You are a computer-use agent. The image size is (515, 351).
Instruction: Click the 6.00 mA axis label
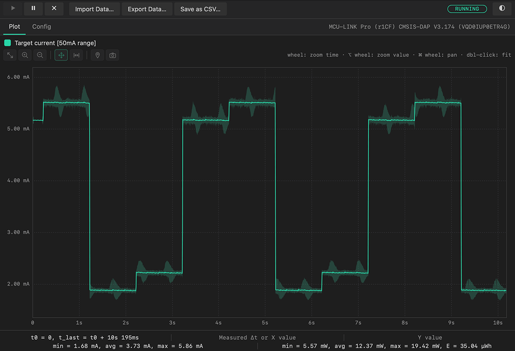click(x=18, y=77)
